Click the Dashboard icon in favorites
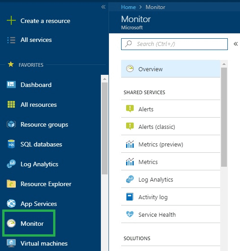 pos(11,85)
